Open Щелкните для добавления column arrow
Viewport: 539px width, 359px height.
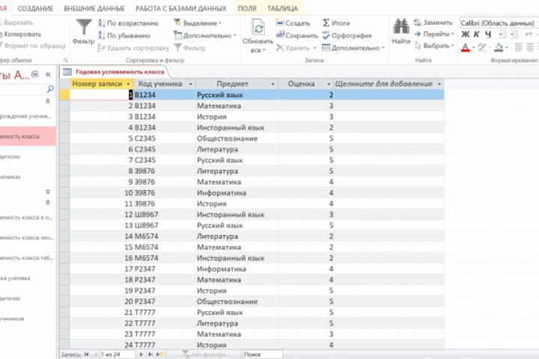pos(439,84)
